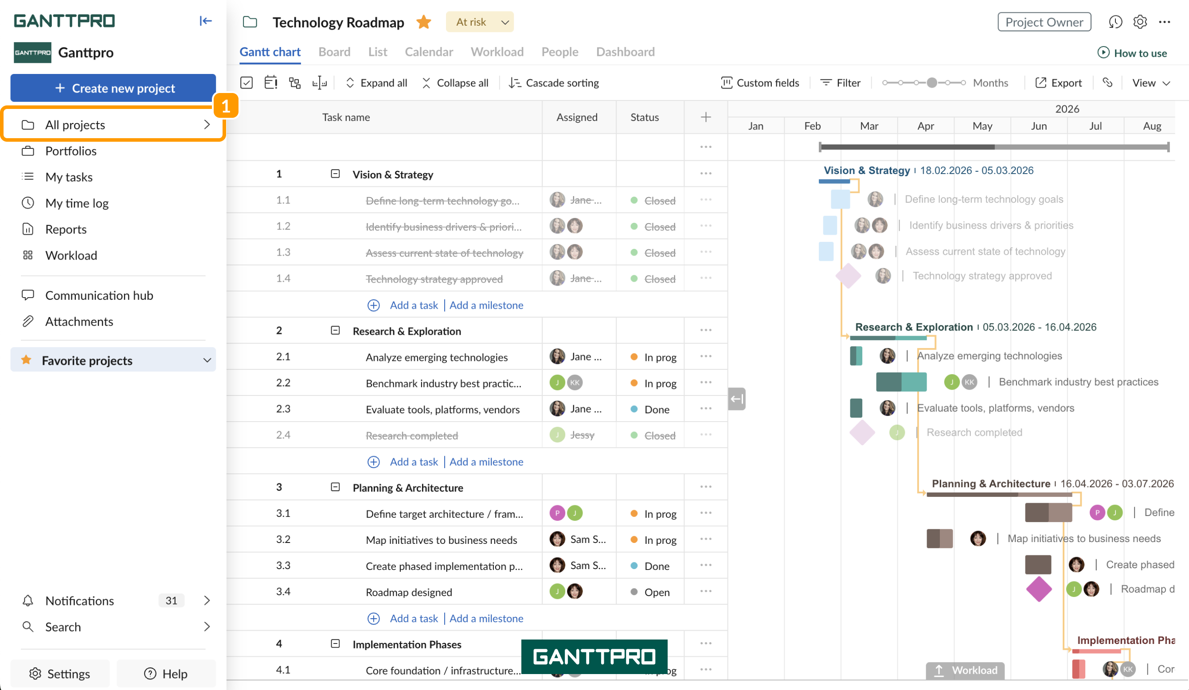Switch to the List tab
Image resolution: width=1189 pixels, height=690 pixels.
(x=377, y=52)
